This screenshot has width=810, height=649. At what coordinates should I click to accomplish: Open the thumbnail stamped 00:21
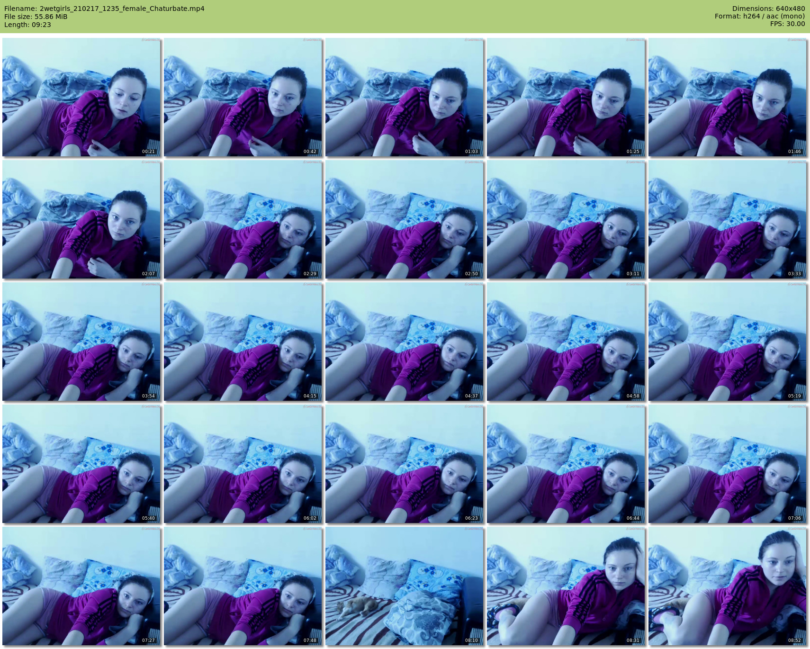tap(81, 97)
